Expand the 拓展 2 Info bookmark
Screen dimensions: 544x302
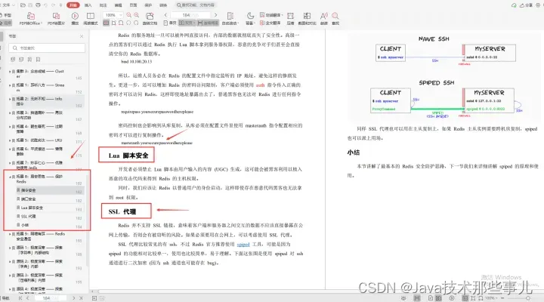pyautogui.click(x=10, y=99)
